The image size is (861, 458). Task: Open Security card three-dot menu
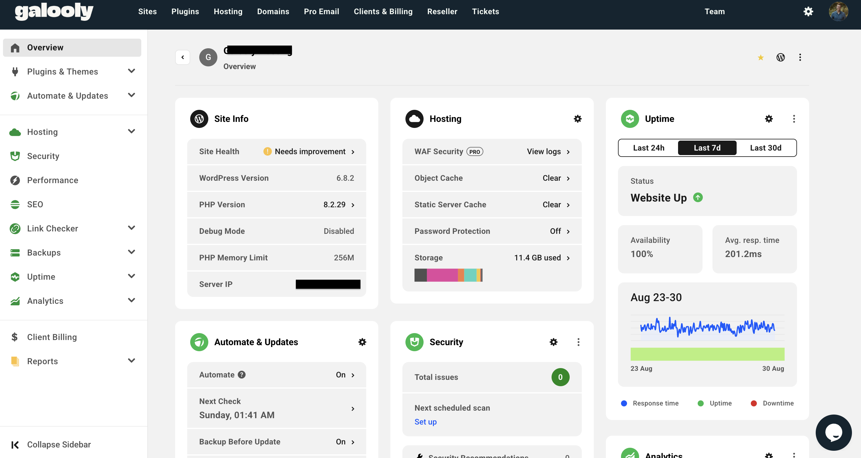pyautogui.click(x=578, y=342)
